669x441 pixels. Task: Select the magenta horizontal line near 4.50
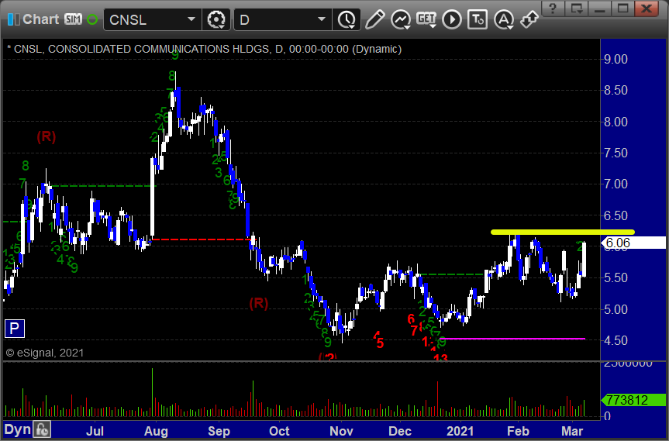(512, 339)
